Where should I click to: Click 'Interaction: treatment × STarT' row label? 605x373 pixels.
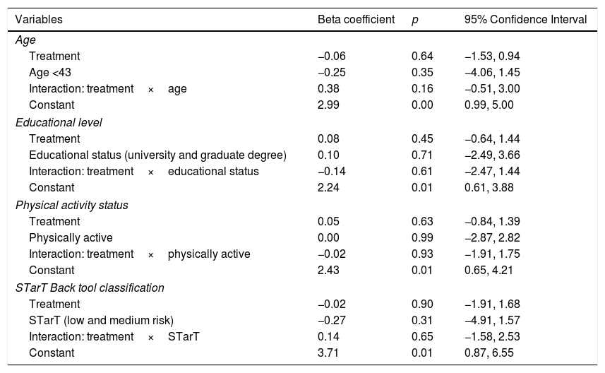pyautogui.click(x=114, y=337)
